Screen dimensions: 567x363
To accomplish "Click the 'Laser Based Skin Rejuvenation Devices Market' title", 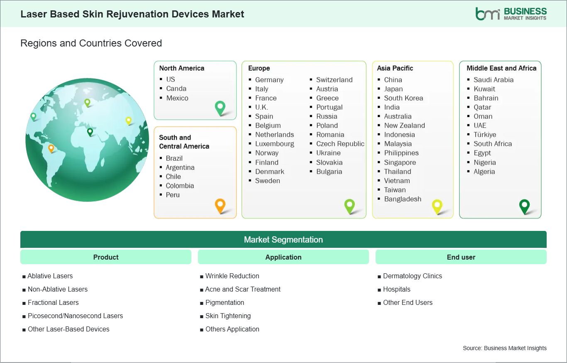I will tap(132, 14).
